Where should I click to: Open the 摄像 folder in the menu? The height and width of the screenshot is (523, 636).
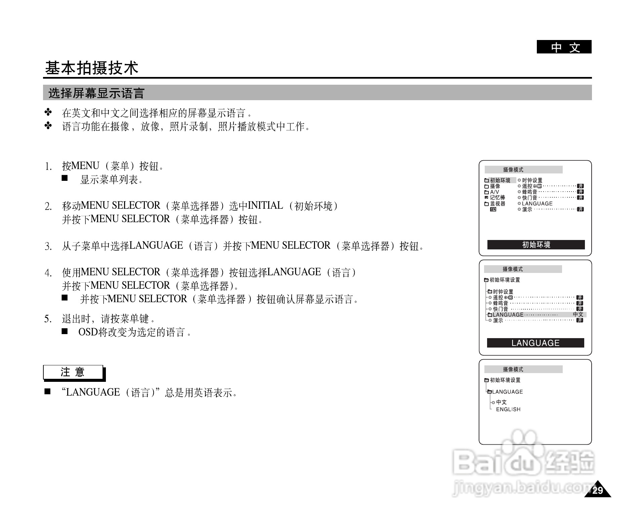[x=487, y=187]
